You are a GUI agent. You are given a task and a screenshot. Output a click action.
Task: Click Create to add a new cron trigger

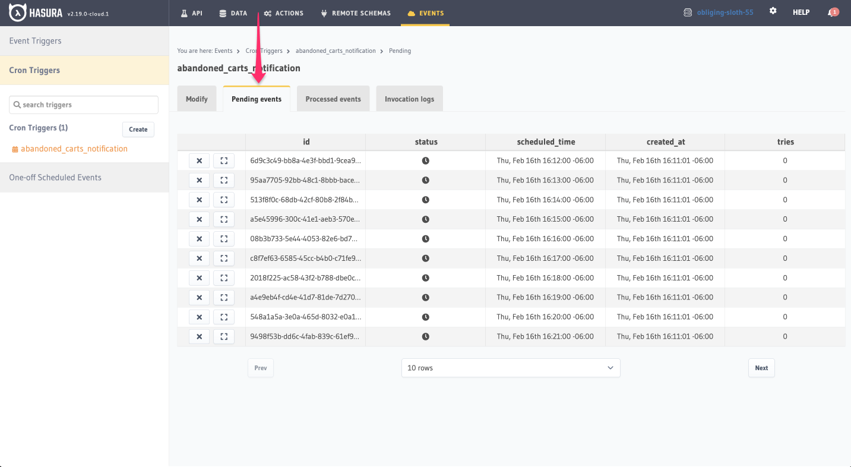point(138,129)
